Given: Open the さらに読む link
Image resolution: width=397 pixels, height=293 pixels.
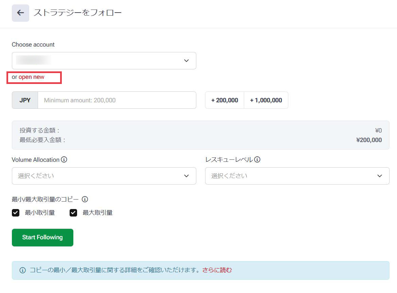Looking at the screenshot, I should pyautogui.click(x=217, y=270).
